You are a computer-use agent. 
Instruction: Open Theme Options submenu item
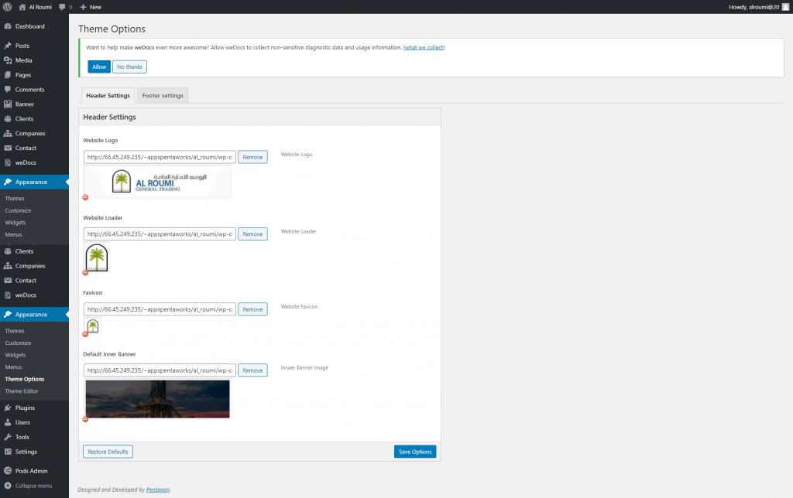[25, 380]
